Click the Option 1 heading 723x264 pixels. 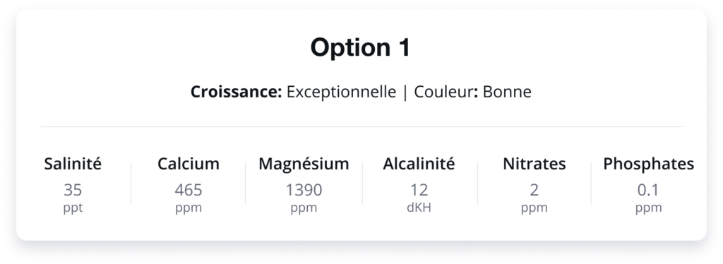(360, 47)
